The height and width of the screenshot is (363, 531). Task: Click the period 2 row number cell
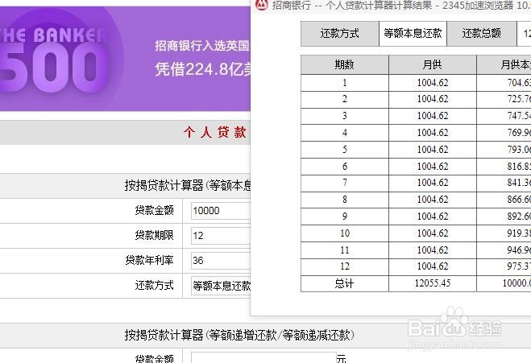tap(344, 100)
